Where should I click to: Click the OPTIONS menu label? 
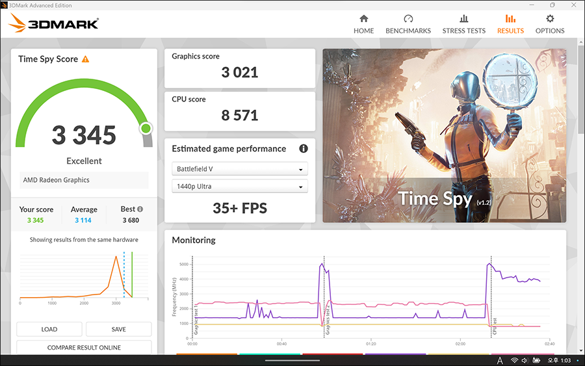coord(550,31)
